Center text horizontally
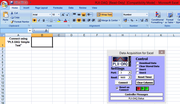This screenshot has width=180, height=104. 79,20
